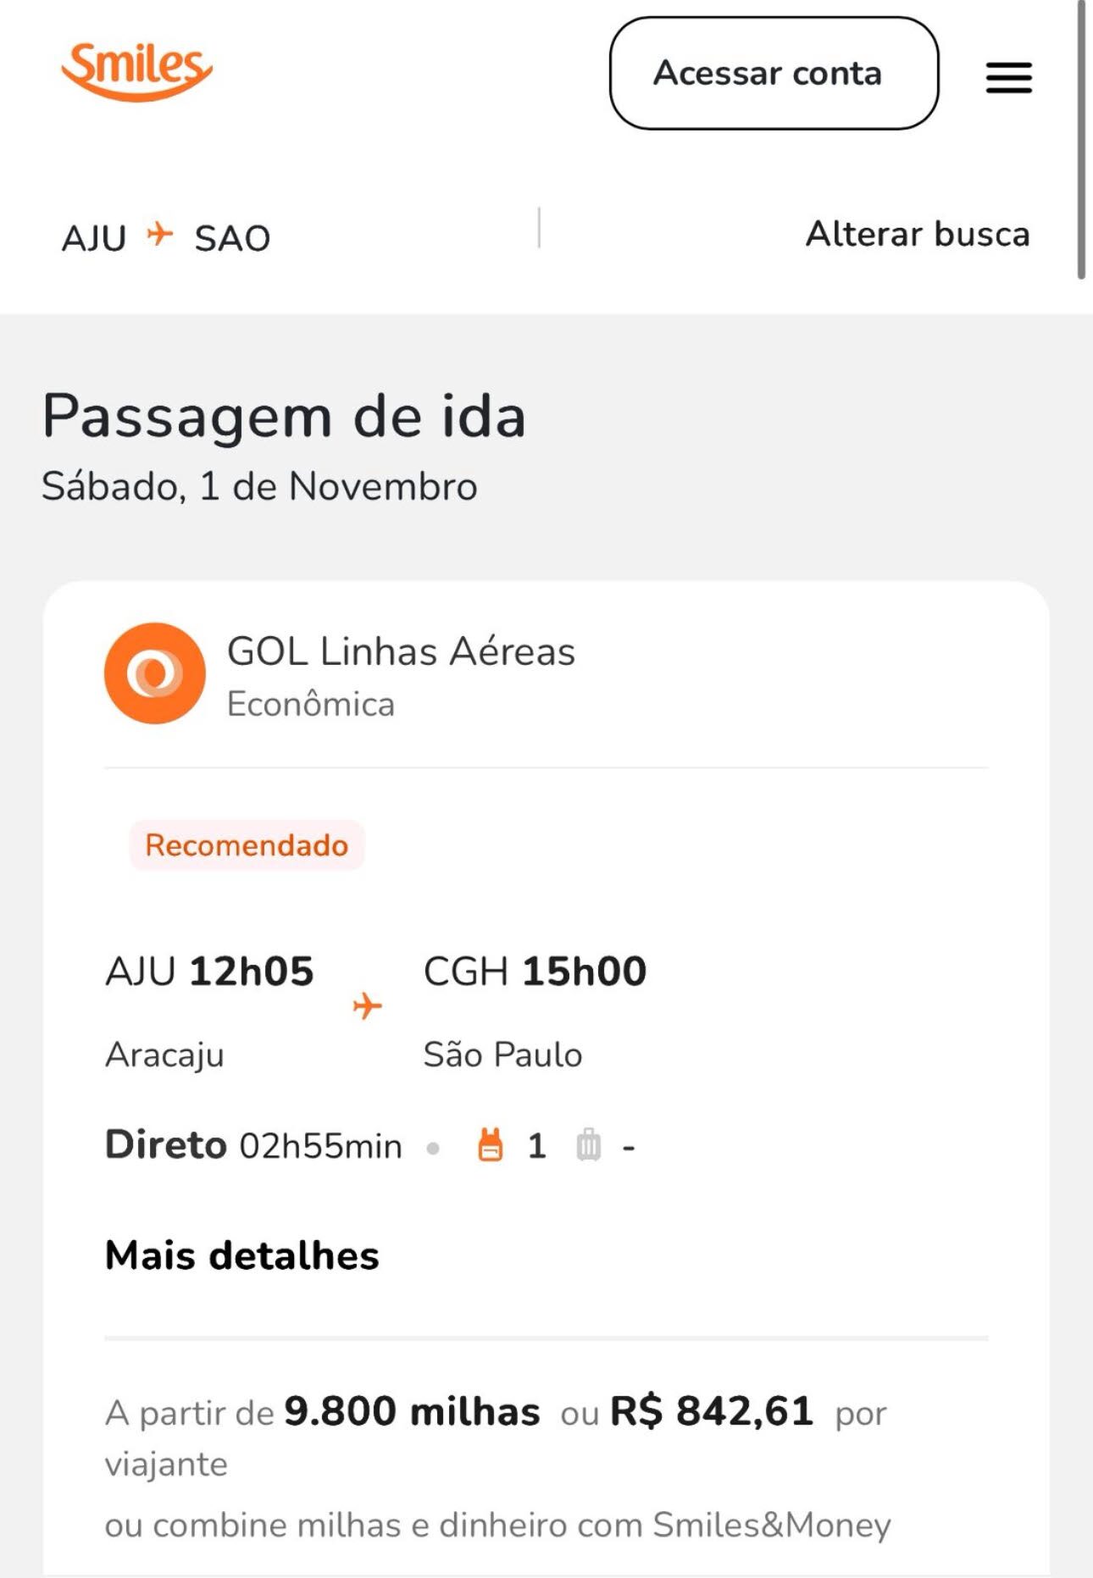Click the GOL Linhas Aéreas airline name

pyautogui.click(x=401, y=651)
